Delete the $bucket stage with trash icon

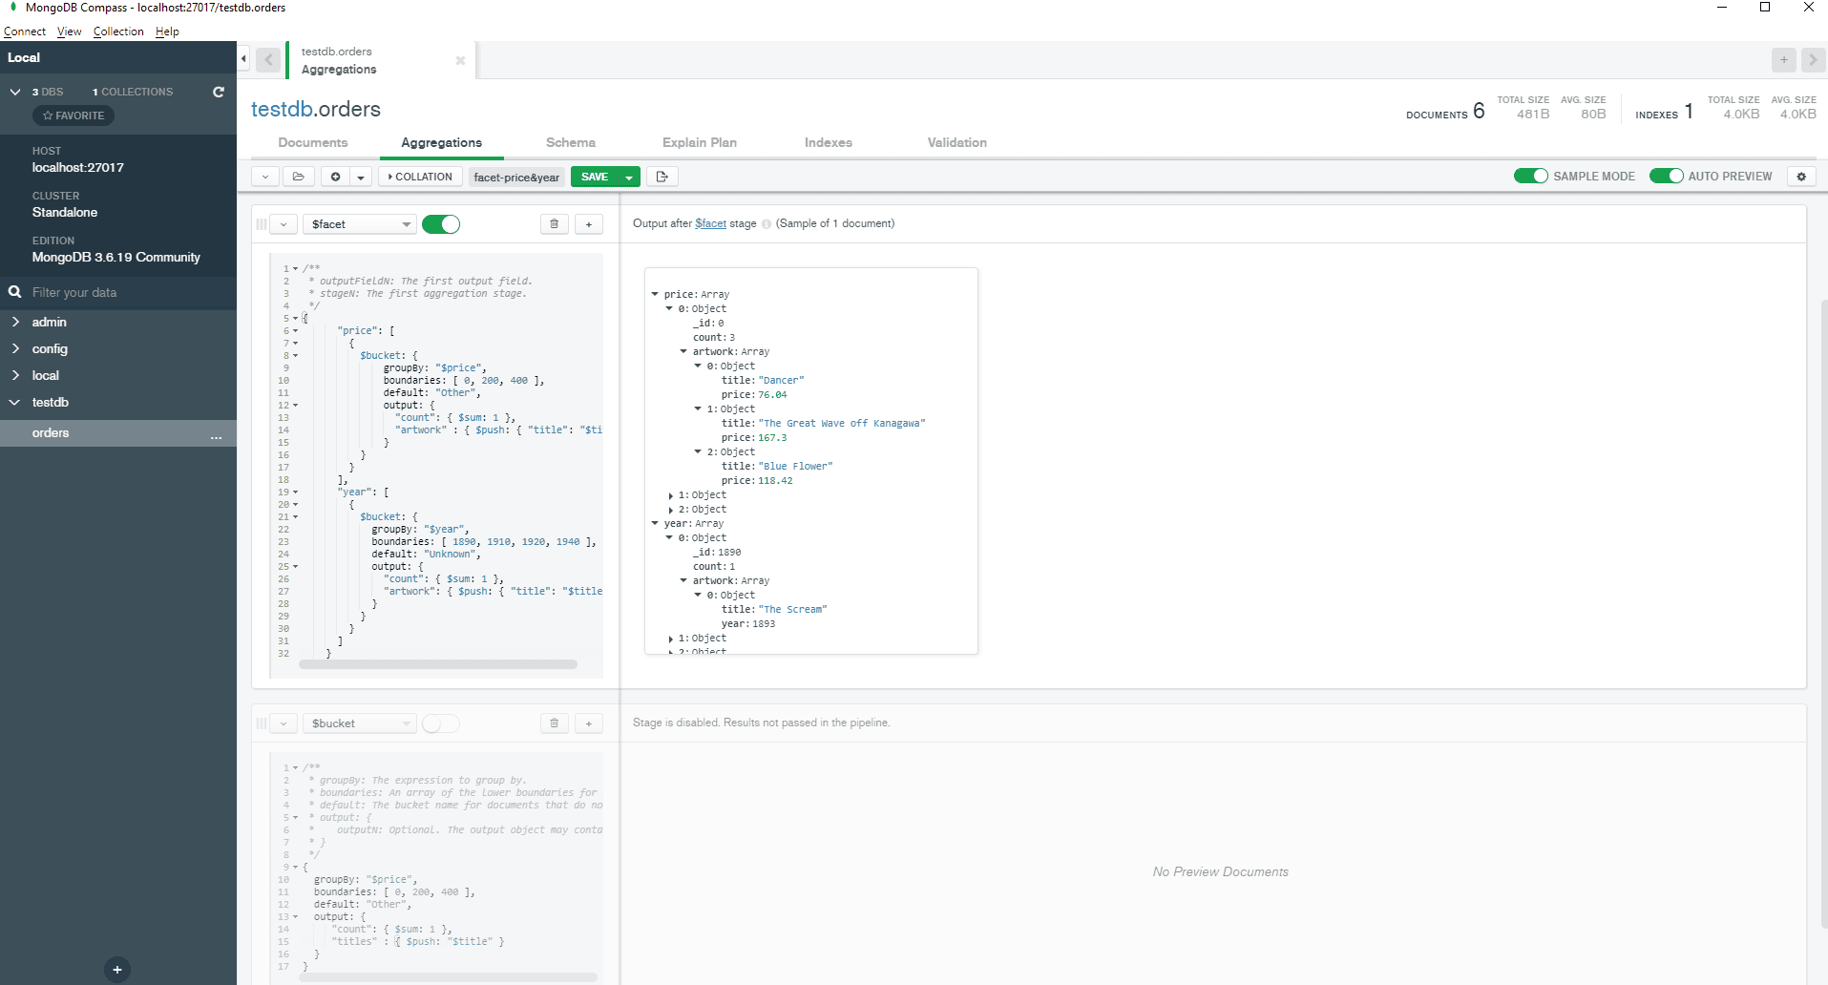coord(554,723)
